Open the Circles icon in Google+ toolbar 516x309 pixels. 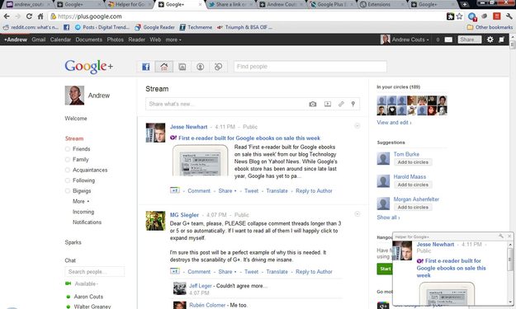[218, 67]
